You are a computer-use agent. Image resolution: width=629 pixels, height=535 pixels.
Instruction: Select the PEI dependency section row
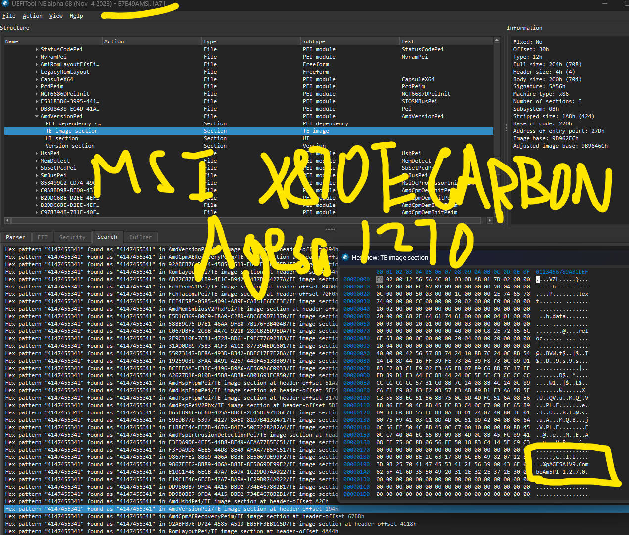pyautogui.click(x=73, y=123)
